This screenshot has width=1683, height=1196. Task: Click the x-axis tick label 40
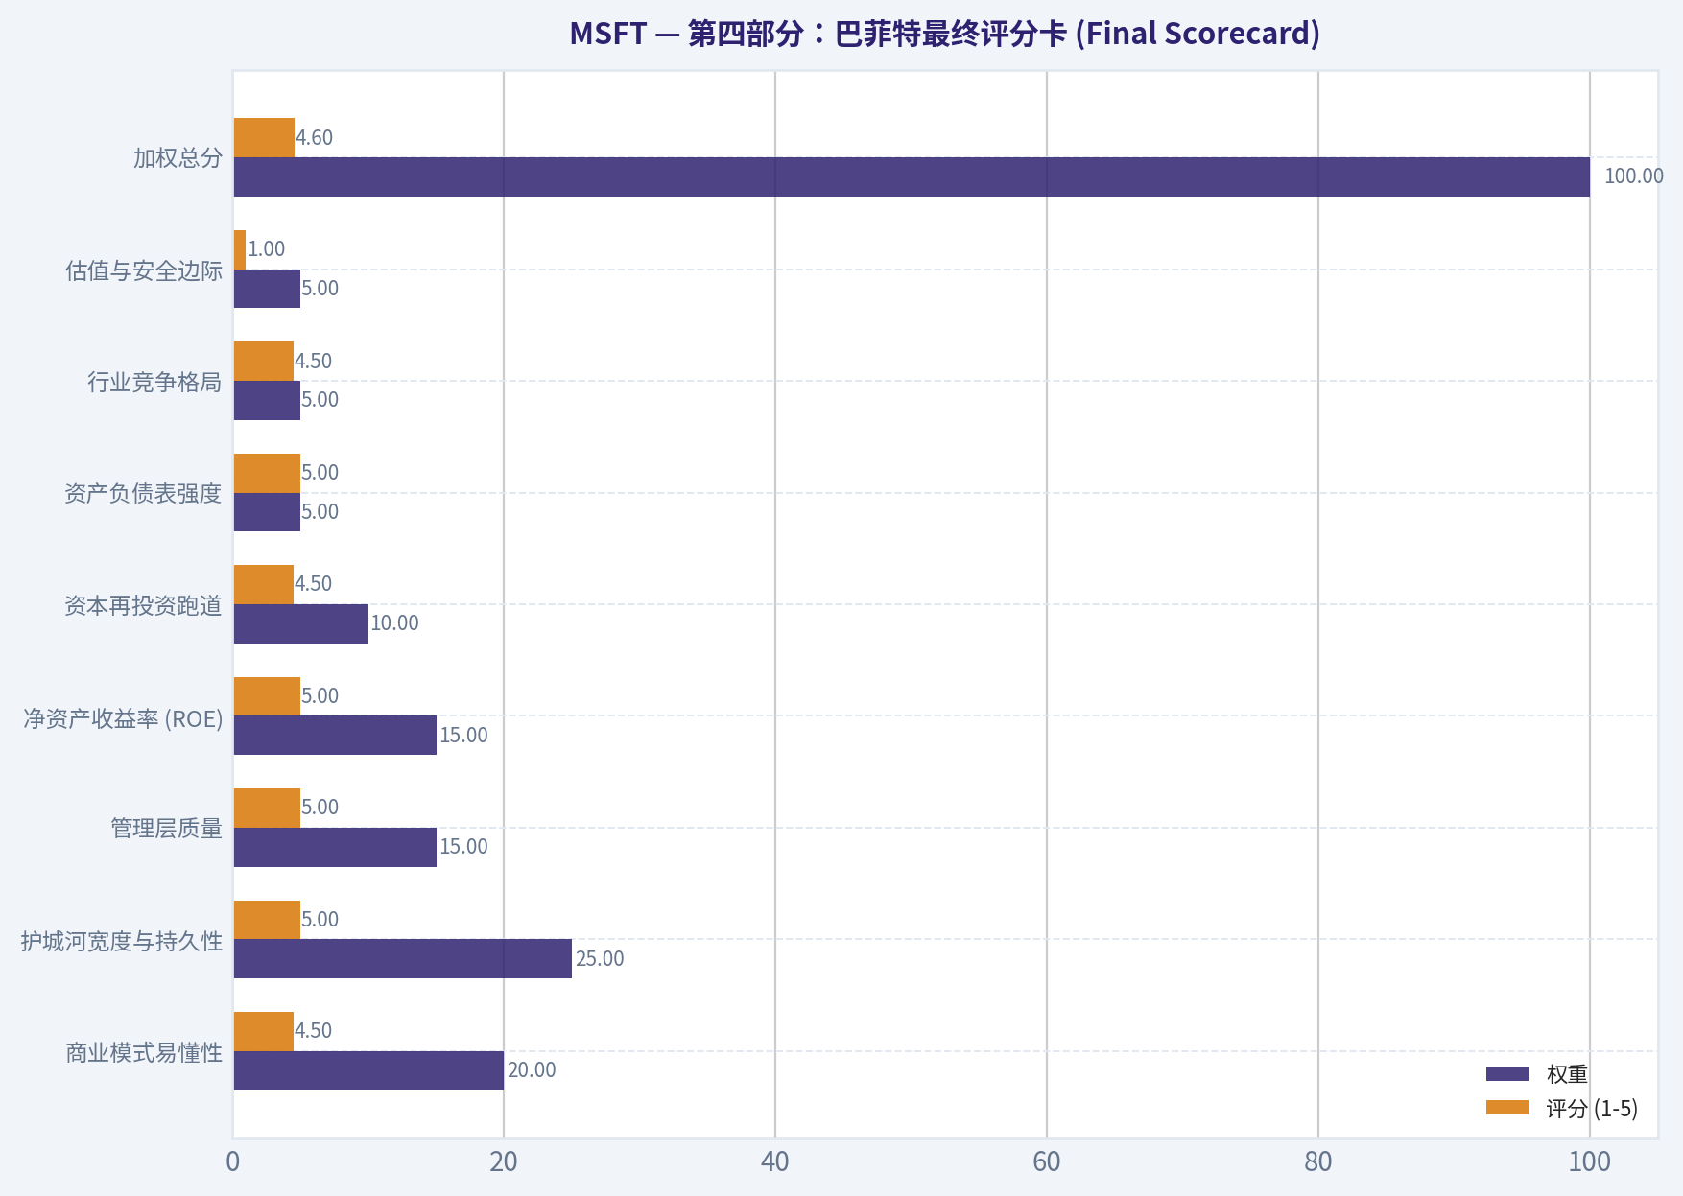click(775, 1161)
